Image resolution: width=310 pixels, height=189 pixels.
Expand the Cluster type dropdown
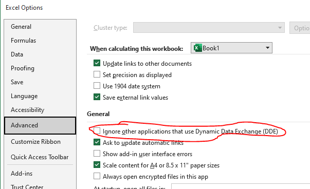209,28
